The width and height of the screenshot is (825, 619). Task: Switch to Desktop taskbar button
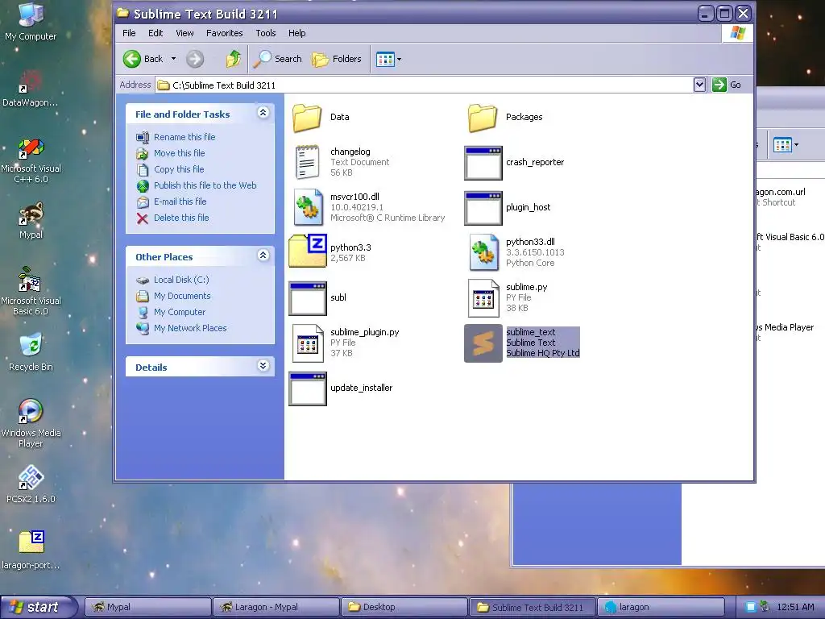[404, 607]
